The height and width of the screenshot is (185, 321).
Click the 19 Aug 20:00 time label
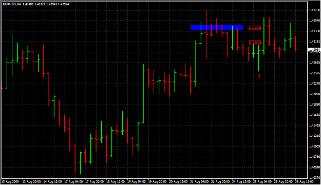tap(157, 181)
